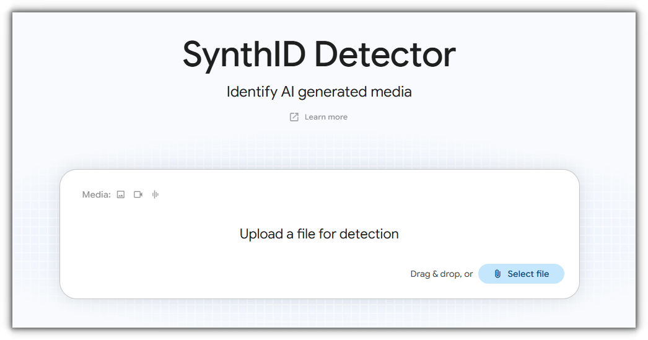Open the Learn more link
648x340 pixels.
(326, 117)
